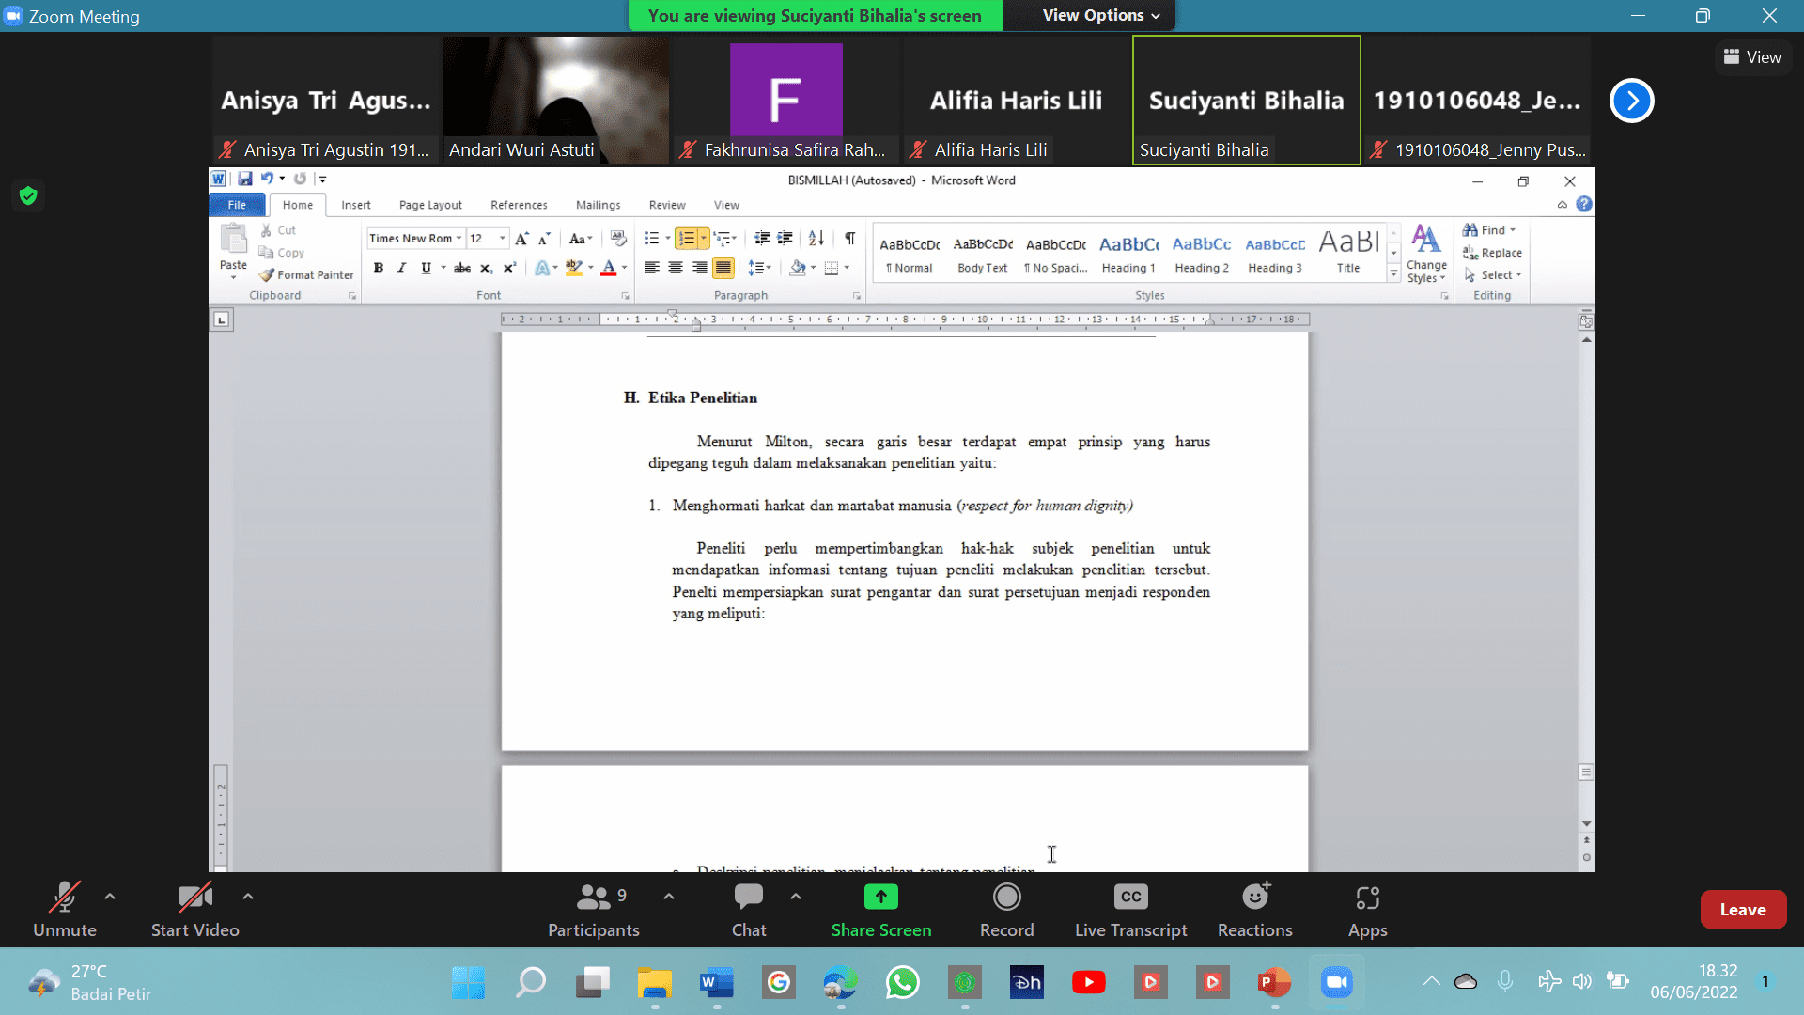Open Reactions in Zoom toolbar
The image size is (1804, 1015).
point(1255,910)
